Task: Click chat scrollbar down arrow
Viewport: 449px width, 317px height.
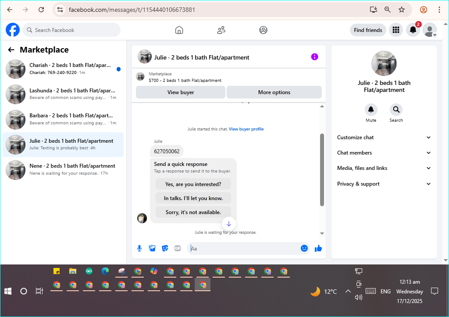Action: (322, 233)
